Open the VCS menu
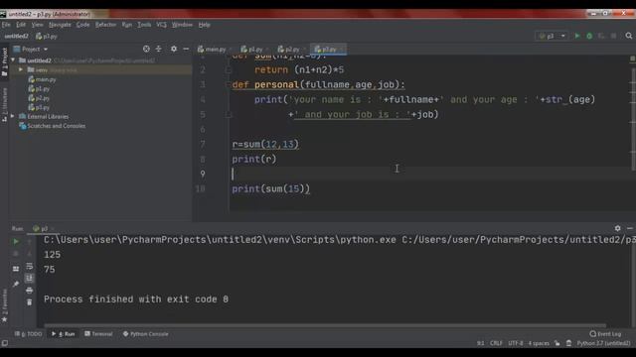The height and width of the screenshot is (357, 636). click(161, 25)
